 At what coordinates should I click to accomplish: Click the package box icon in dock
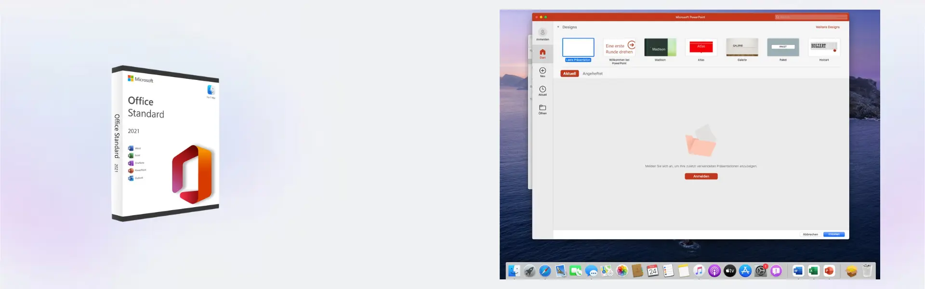click(x=851, y=271)
